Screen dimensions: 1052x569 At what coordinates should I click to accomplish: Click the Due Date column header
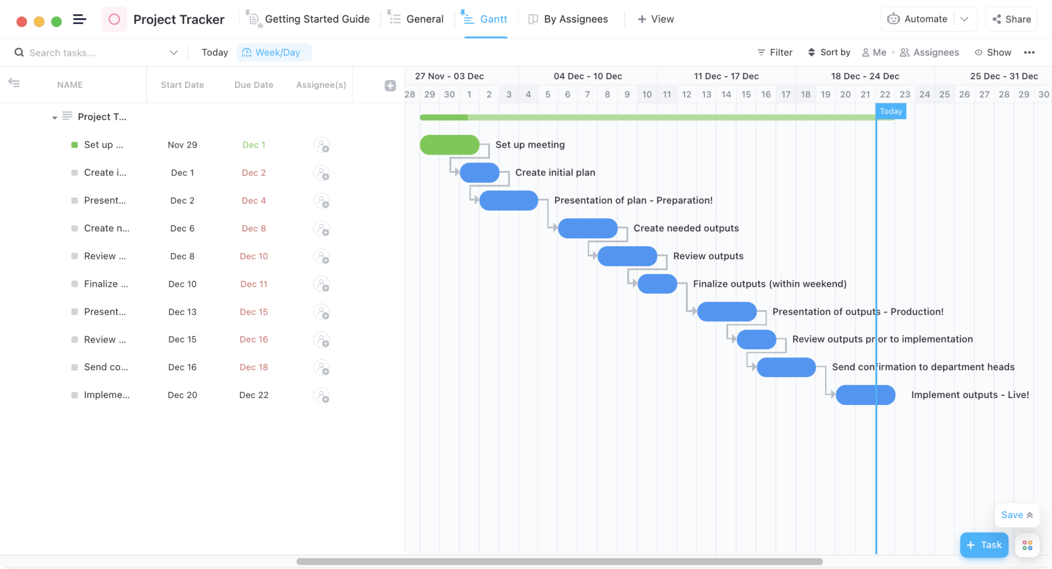click(254, 85)
